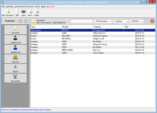Click date 2014-01-13
157x113 pixels.
pyautogui.click(x=139, y=44)
